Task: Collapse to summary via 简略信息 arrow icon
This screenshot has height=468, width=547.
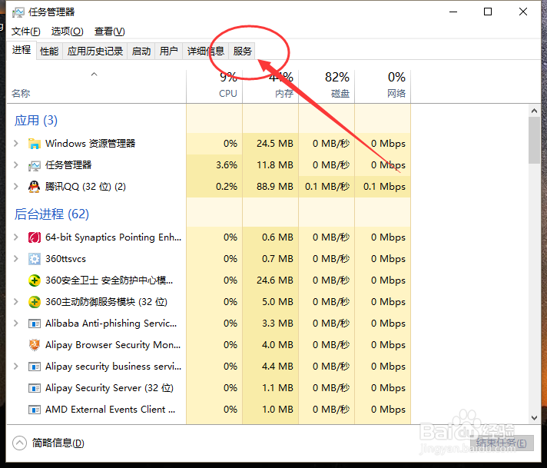Action: tap(19, 443)
